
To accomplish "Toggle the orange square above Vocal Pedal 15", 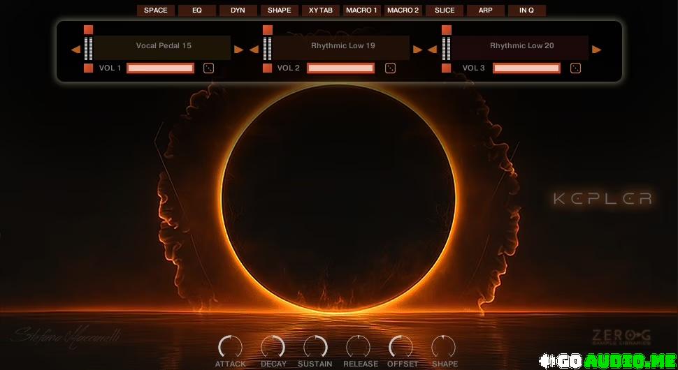I will coord(88,30).
